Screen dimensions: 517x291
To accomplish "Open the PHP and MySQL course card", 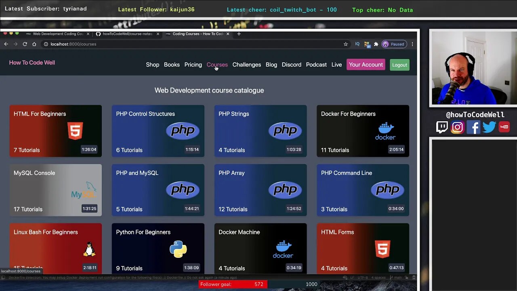I will (158, 190).
